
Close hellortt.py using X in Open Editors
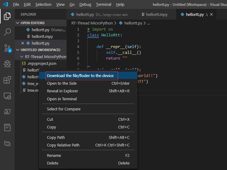23,43
